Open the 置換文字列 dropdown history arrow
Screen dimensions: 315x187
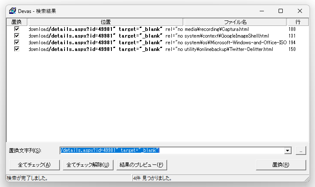(288, 151)
